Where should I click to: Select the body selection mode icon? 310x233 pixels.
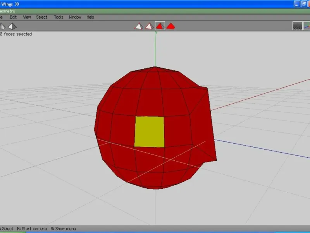(170, 26)
